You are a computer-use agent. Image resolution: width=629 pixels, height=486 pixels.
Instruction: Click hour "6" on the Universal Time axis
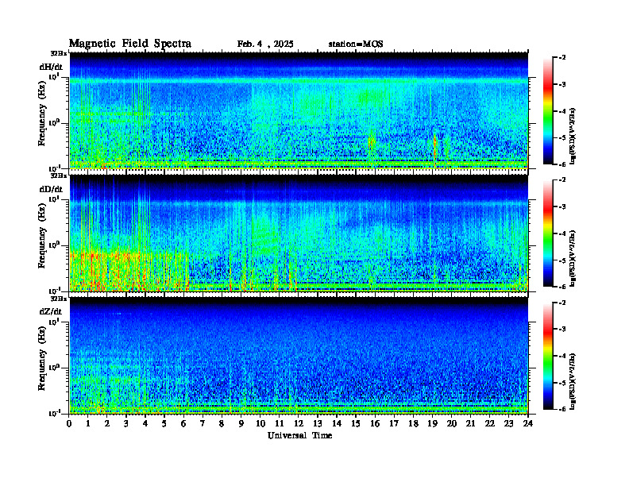pyautogui.click(x=184, y=423)
